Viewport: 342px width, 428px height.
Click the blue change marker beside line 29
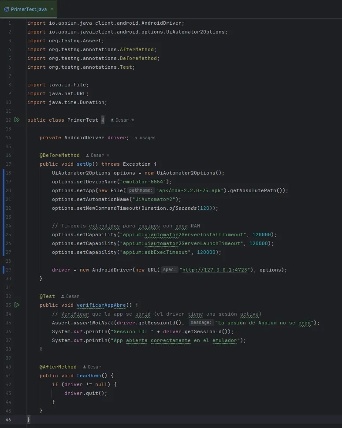3,270
